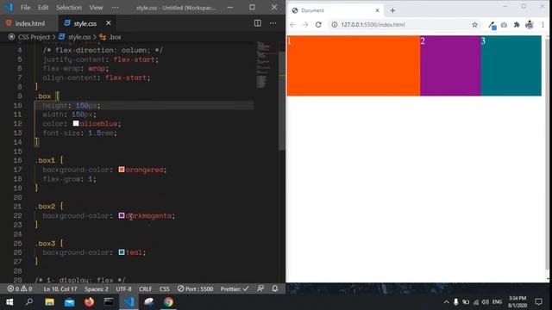Open the Chrome three-dot menu
This screenshot has width=552, height=310.
tap(543, 25)
